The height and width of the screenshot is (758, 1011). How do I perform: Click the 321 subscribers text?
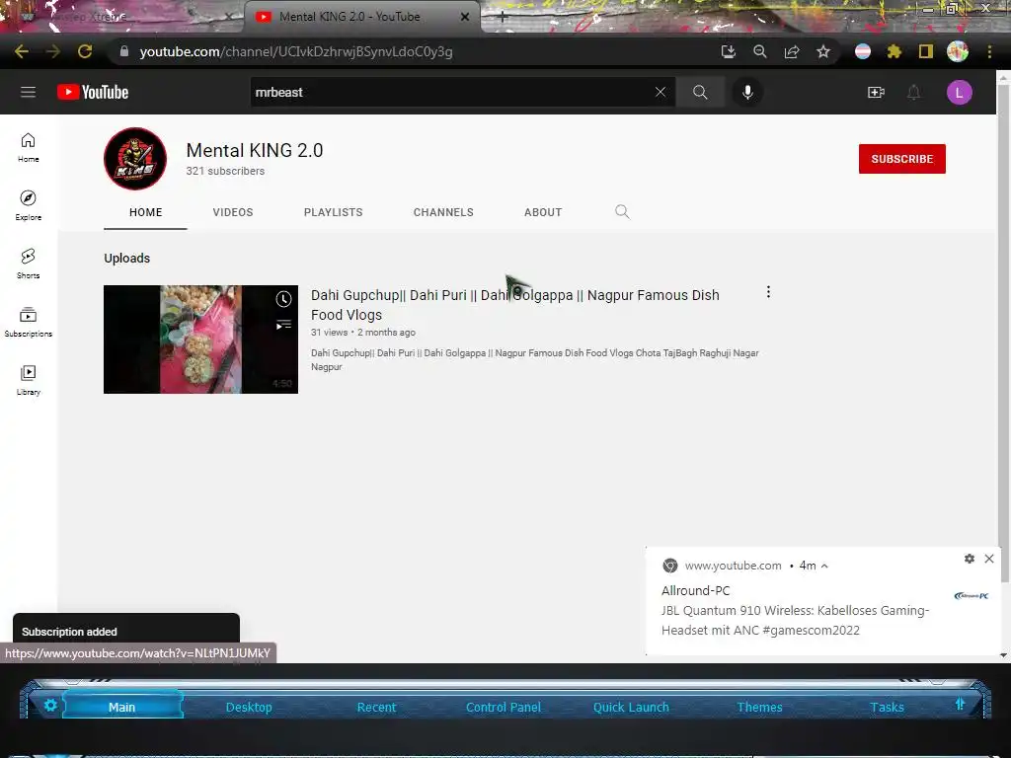click(x=225, y=171)
